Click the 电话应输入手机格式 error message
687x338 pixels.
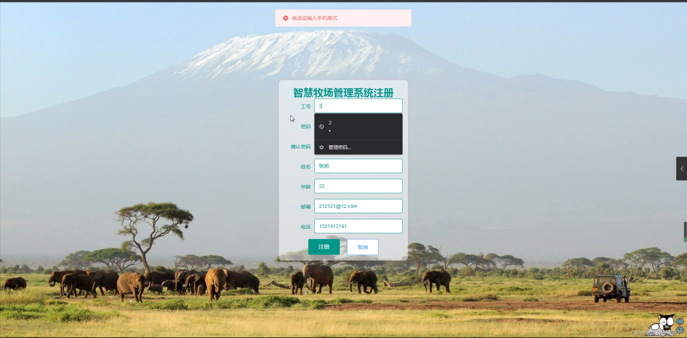point(314,18)
